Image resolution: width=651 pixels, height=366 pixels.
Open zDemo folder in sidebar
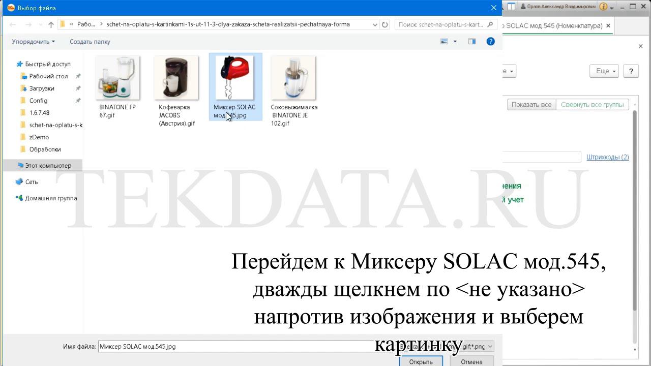pyautogui.click(x=39, y=137)
